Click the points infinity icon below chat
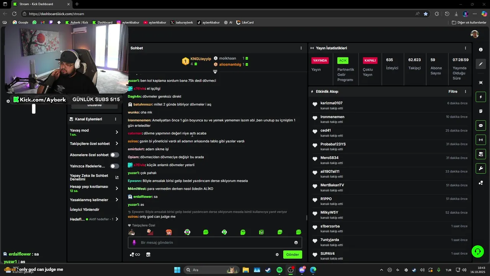This screenshot has height=276, width=490. point(135,255)
